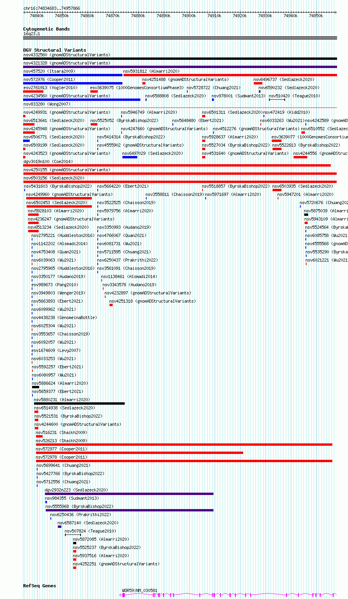Screen dimensions: 348x599
Task: Click the nsv4321328 purple variant bar
Action: pyautogui.click(x=180, y=67)
